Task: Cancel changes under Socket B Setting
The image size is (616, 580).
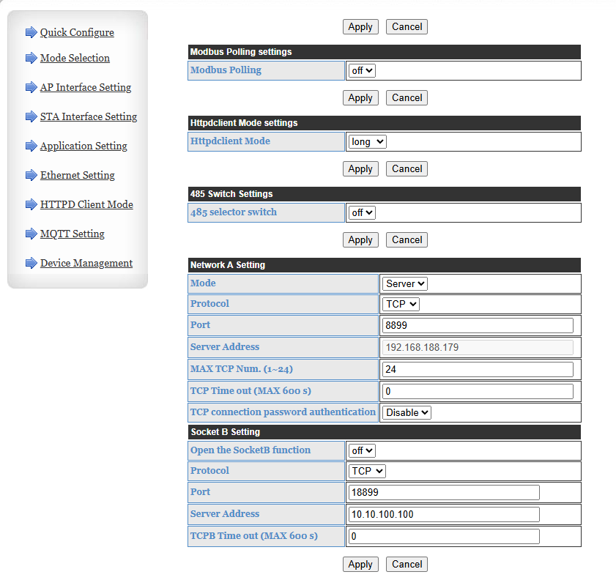Action: tap(407, 564)
